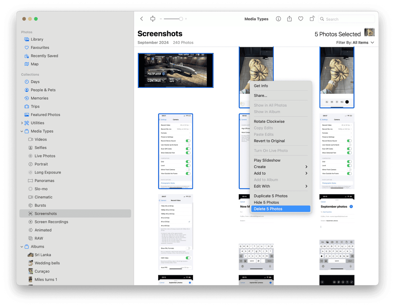Open Screen Recordings in the sidebar
Screen dimensions: 395x307
(51, 222)
